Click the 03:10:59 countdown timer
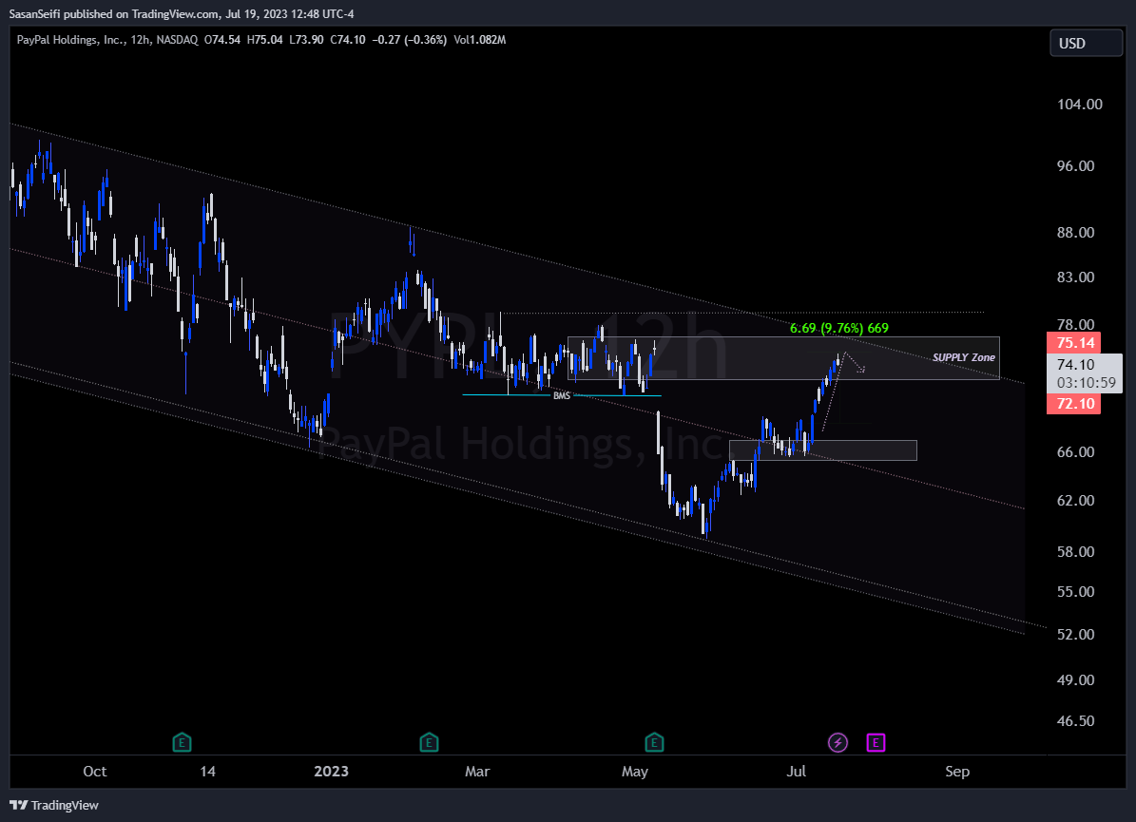The height and width of the screenshot is (822, 1136). (x=1086, y=382)
